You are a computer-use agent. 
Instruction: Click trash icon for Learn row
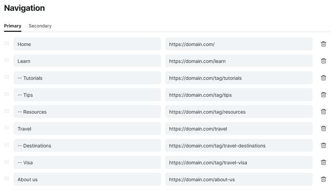pos(323,61)
